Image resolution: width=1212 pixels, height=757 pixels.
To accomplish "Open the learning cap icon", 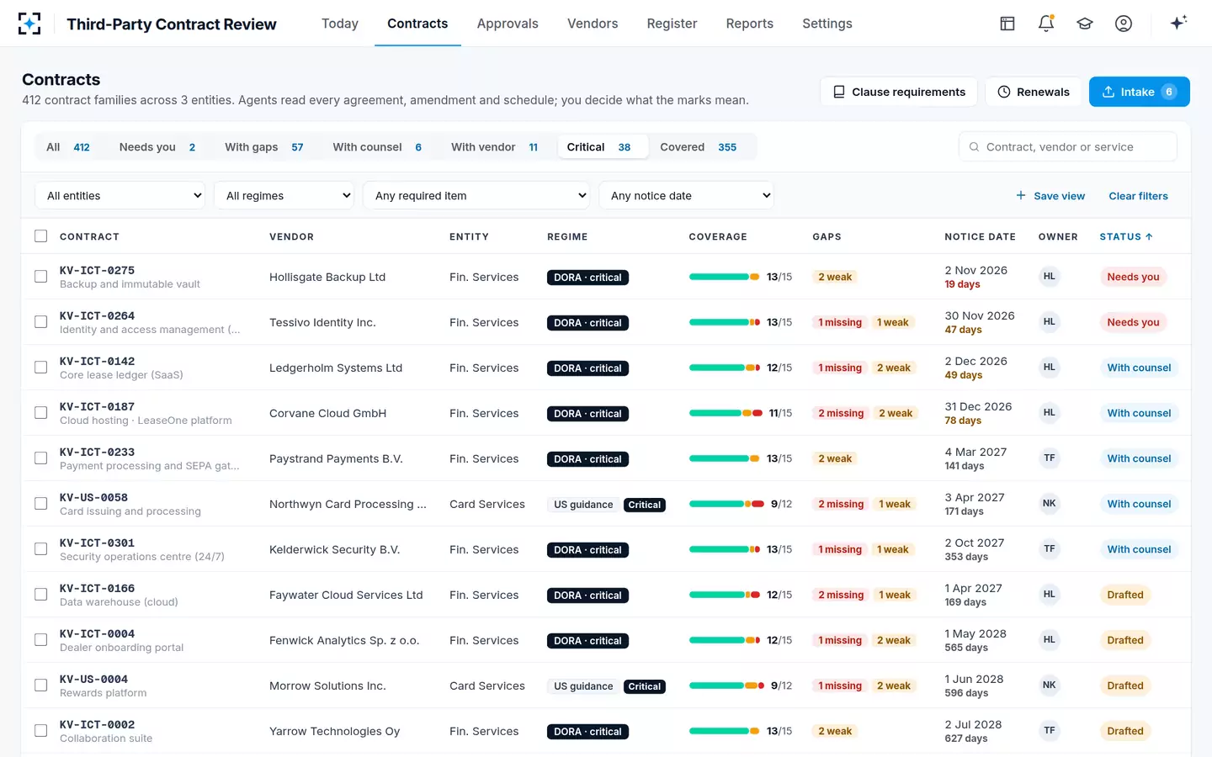I will tap(1085, 24).
